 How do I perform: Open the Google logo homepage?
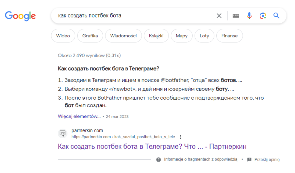coord(20,16)
